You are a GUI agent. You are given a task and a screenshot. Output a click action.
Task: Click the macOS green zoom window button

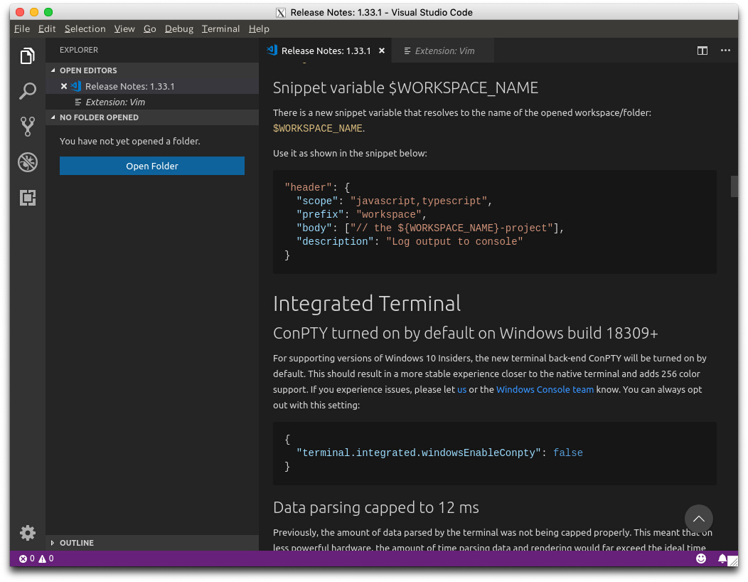tap(48, 12)
